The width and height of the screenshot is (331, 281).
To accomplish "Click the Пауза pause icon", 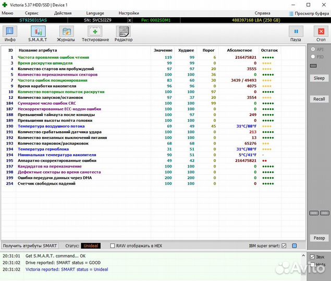I will pos(296,34).
